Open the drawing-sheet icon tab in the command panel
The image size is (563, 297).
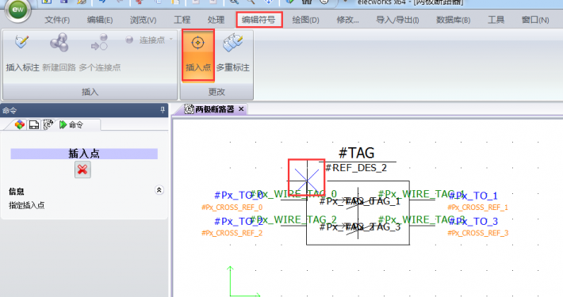34,124
